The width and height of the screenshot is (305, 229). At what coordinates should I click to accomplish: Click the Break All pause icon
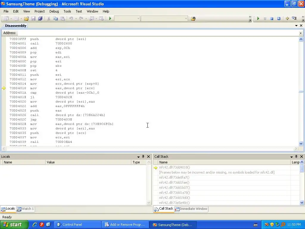tap(265, 18)
